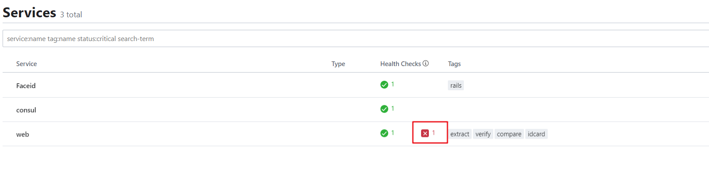Click the critical count number for web

434,133
